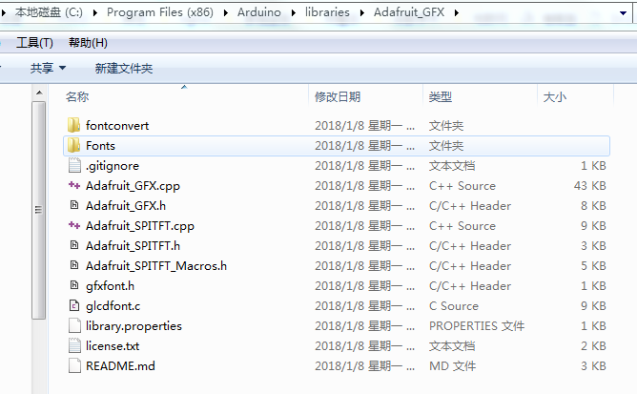
Task: Sort by 修改日期 column header
Action: 338,96
